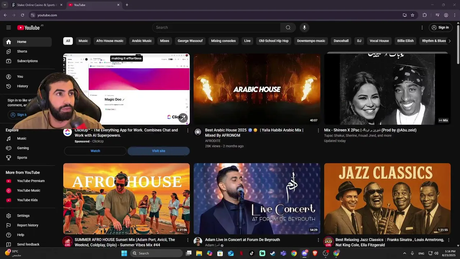Open the YouTube hamburger guide menu
Viewport: 460px width, 259px height.
[9, 27]
